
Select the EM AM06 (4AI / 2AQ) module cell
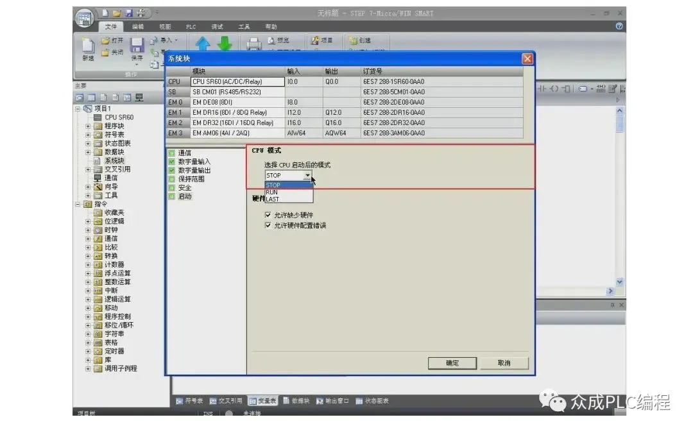coord(238,133)
